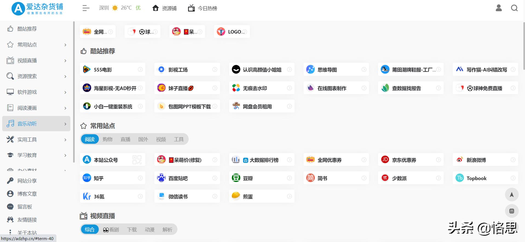The image size is (525, 242).
Task: Expand the 视频直播 sidebar submenu arrow
Action: point(65,61)
